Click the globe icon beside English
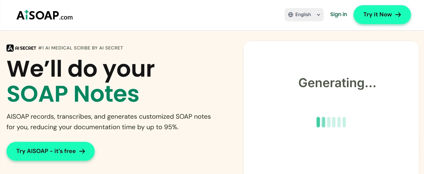 click(x=291, y=15)
